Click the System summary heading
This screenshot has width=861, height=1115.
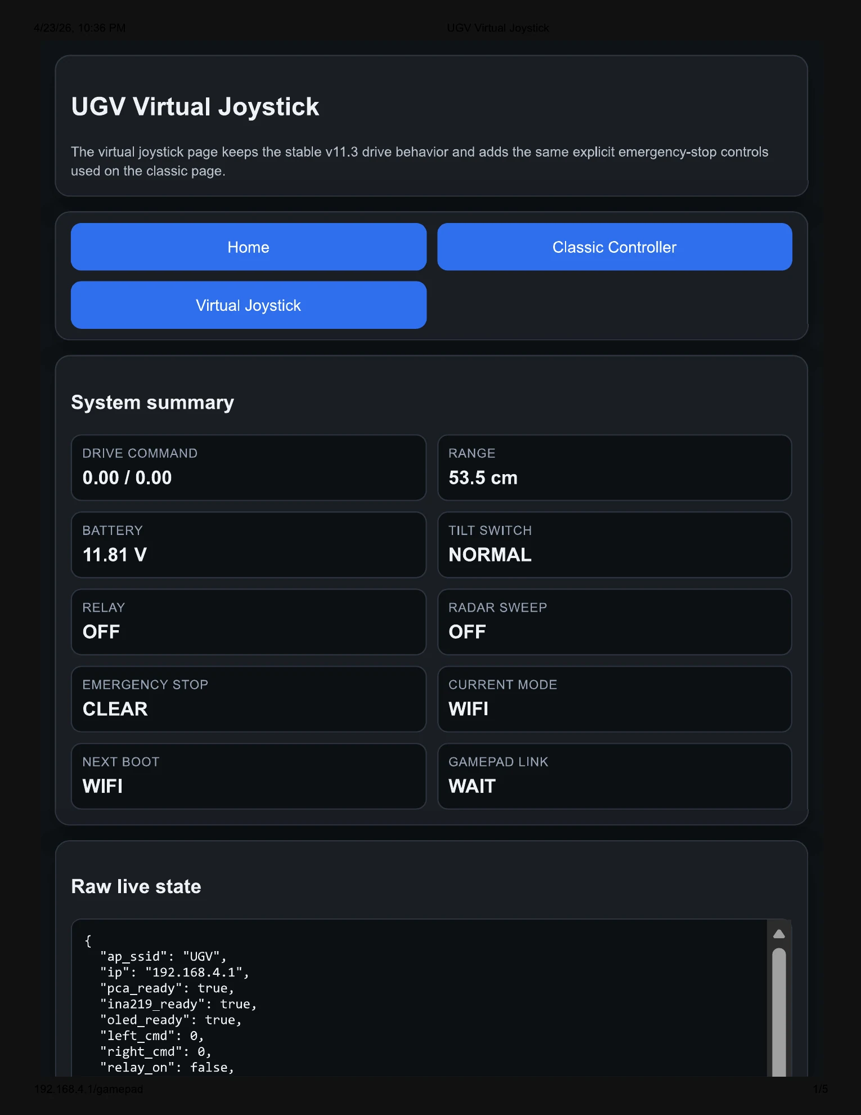[152, 402]
